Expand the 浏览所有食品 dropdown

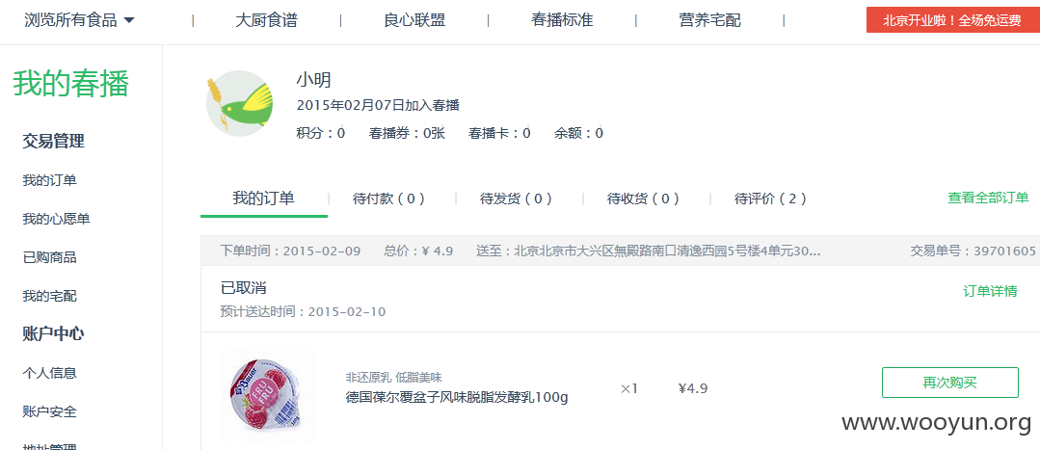(80, 20)
